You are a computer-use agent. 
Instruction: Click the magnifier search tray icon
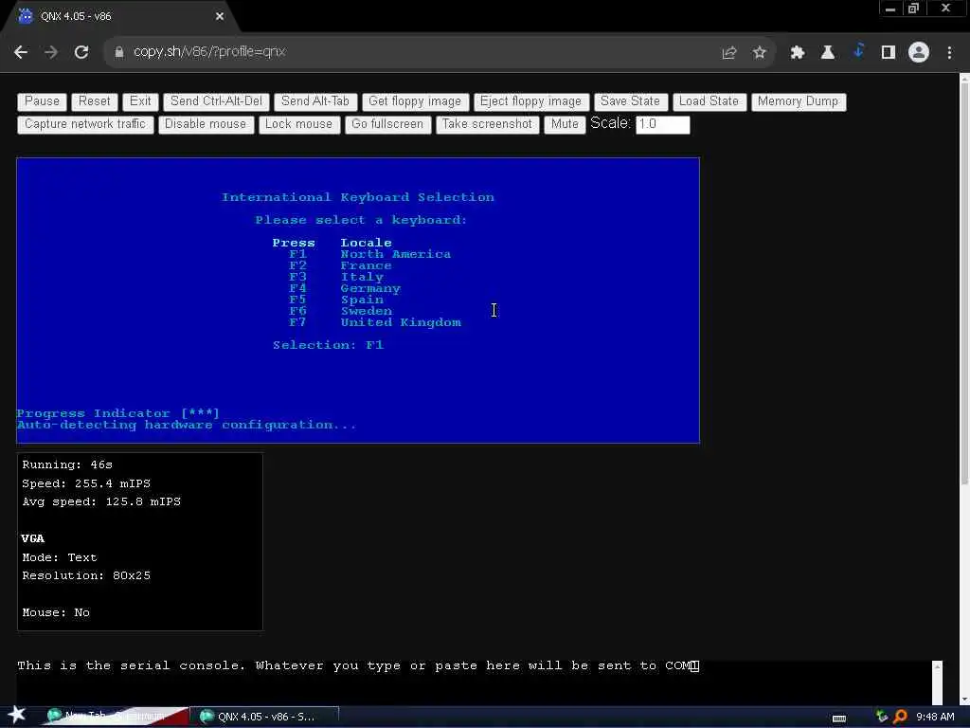tap(900, 717)
